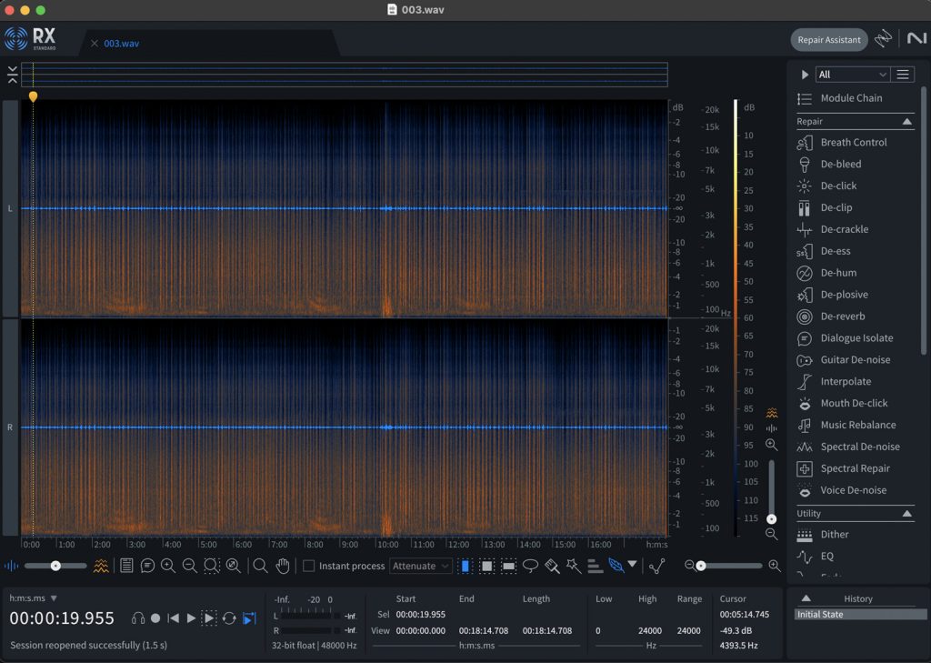Click the spectrogram/waveform blend slider
Image resolution: width=931 pixels, height=663 pixels.
56,566
